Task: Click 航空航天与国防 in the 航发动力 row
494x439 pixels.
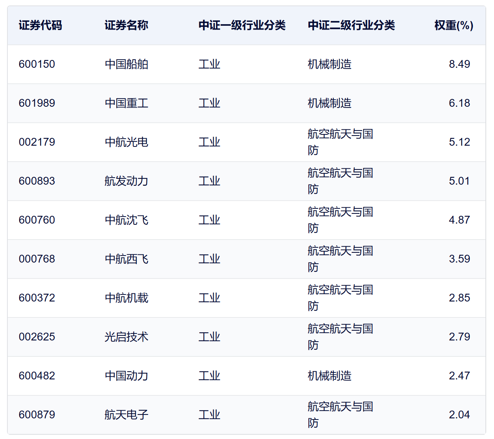Action: pos(340,181)
